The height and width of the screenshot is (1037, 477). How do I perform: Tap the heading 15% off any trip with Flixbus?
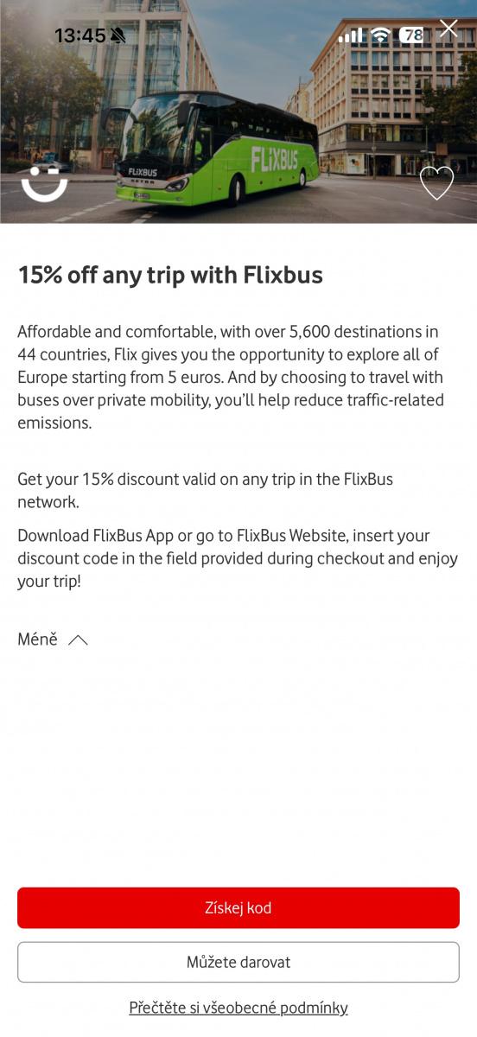tap(170, 275)
